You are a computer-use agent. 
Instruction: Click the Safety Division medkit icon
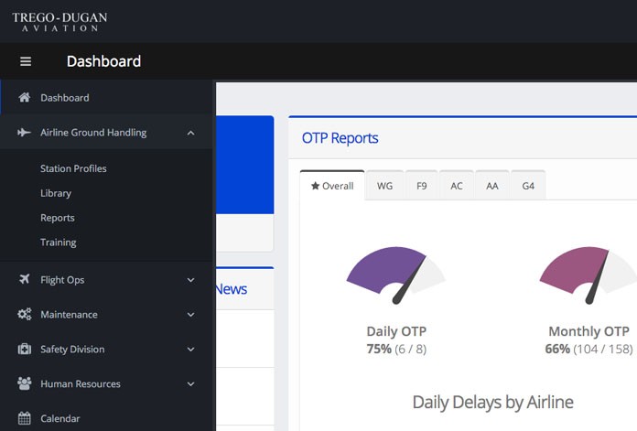coord(25,350)
